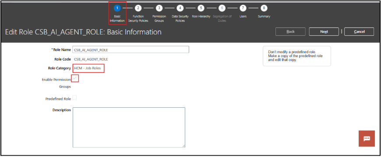Go to step 1 Basic Information
This screenshot has width=381, height=157.
tap(117, 8)
